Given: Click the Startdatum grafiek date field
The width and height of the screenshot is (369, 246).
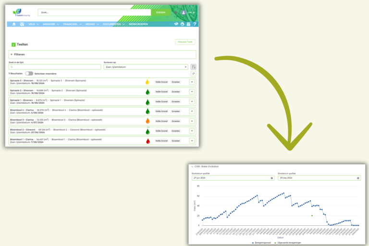Looking at the screenshot, I should click(233, 178).
